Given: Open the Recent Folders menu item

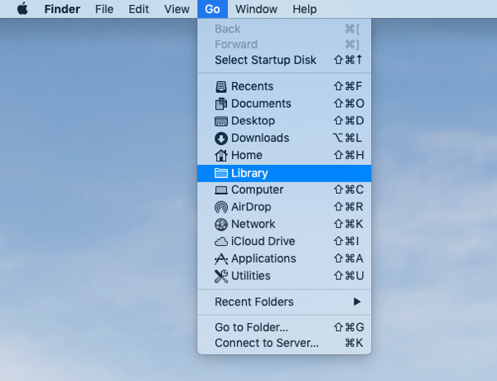Looking at the screenshot, I should pos(284,301).
